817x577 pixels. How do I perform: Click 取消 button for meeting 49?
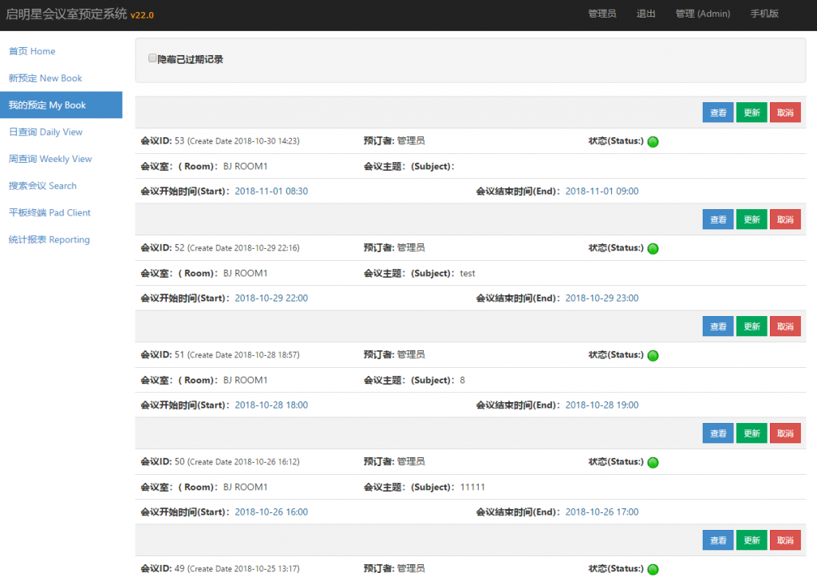785,540
